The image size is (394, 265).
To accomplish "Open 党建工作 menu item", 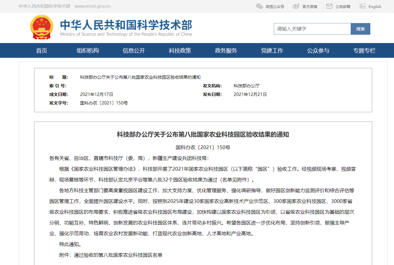I will (272, 50).
